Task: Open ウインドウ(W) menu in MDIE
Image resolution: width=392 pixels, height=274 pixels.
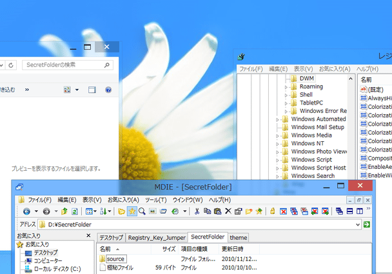Action: pyautogui.click(x=188, y=200)
